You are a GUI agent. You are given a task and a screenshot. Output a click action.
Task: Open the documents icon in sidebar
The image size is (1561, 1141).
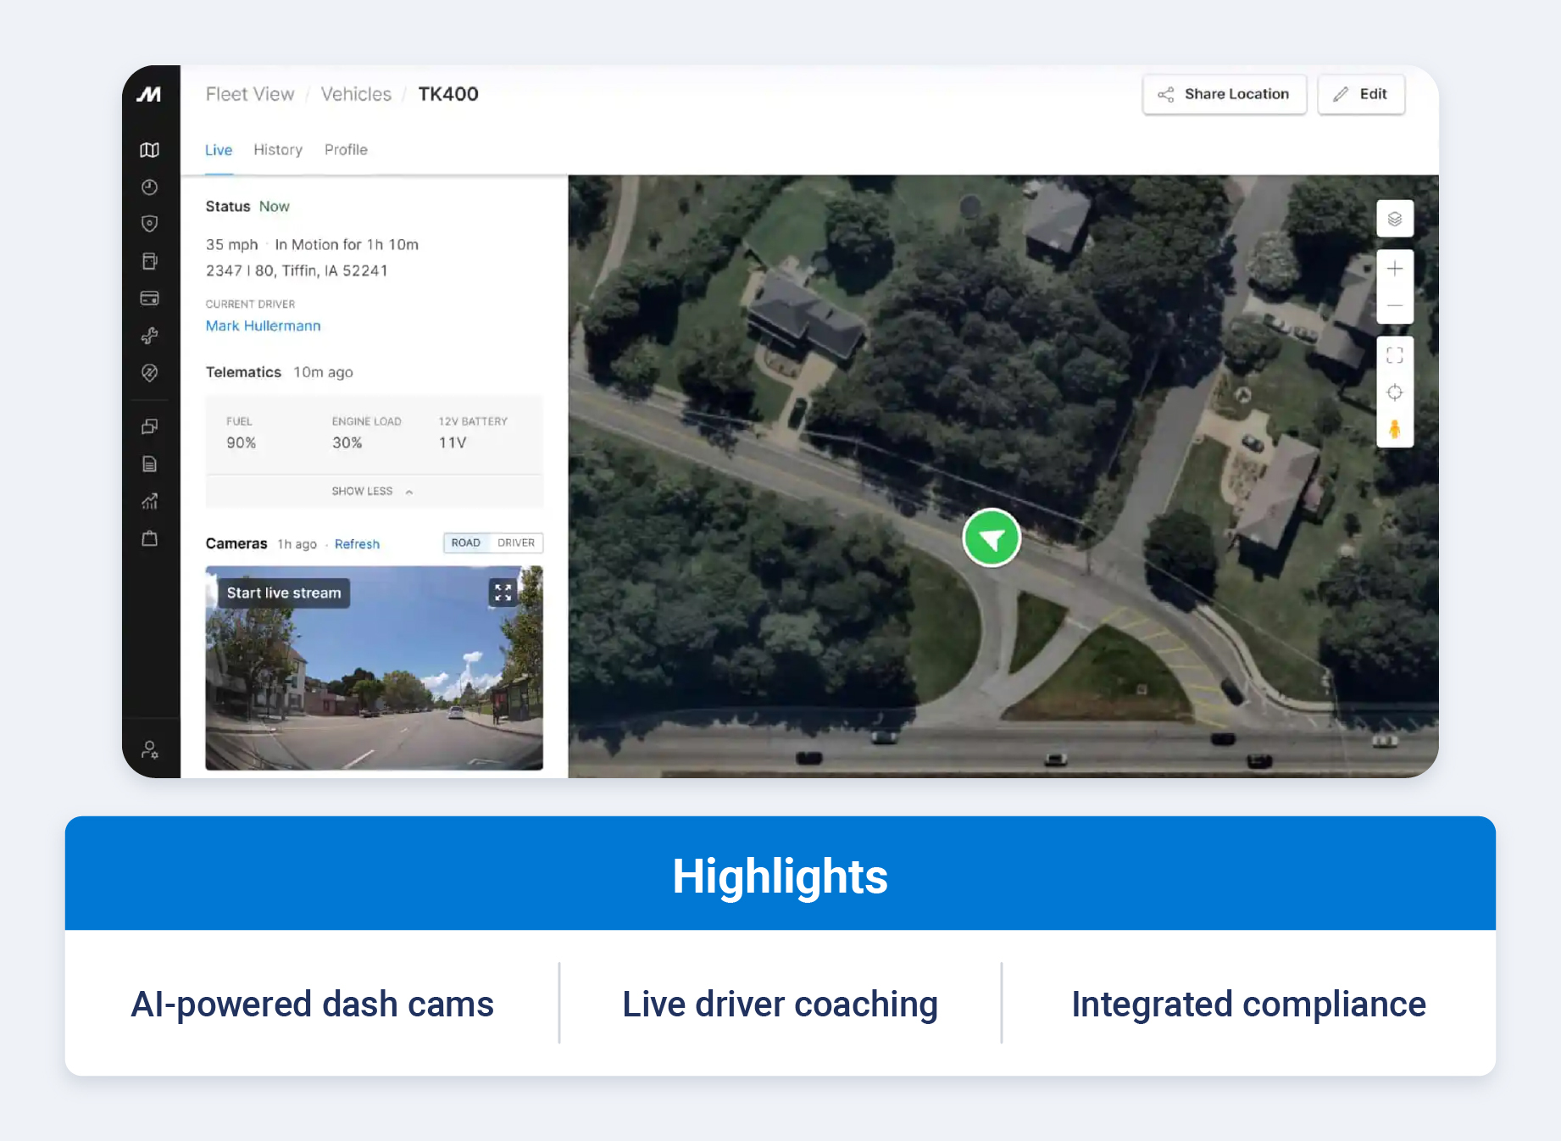pos(150,464)
